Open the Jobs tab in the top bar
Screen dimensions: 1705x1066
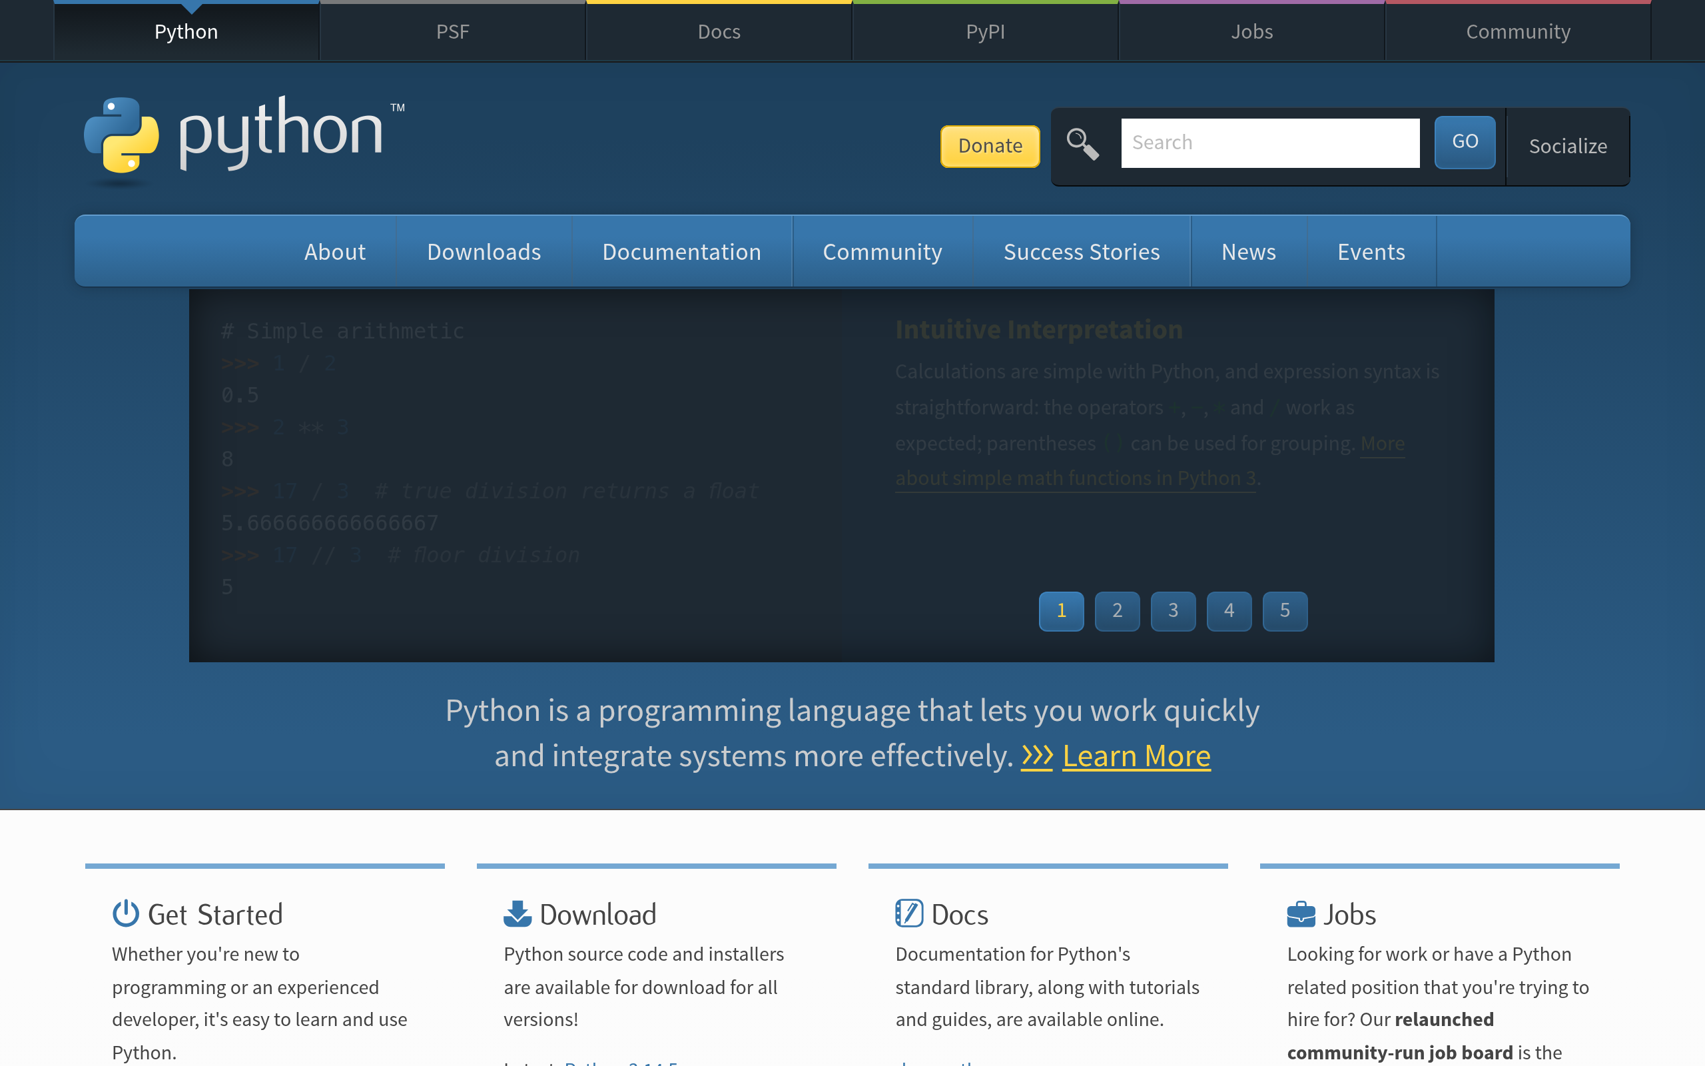point(1251,32)
